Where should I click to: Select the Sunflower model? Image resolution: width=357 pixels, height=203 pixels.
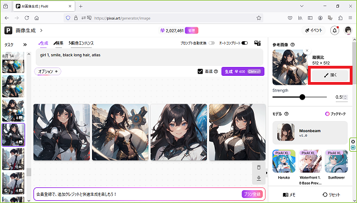point(336,164)
